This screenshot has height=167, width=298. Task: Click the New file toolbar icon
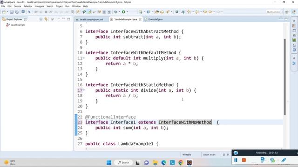(x=4, y=12)
